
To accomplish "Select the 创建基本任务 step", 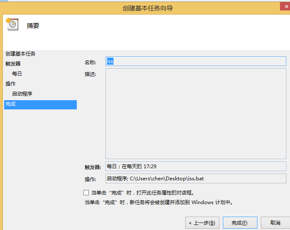I will pyautogui.click(x=20, y=54).
